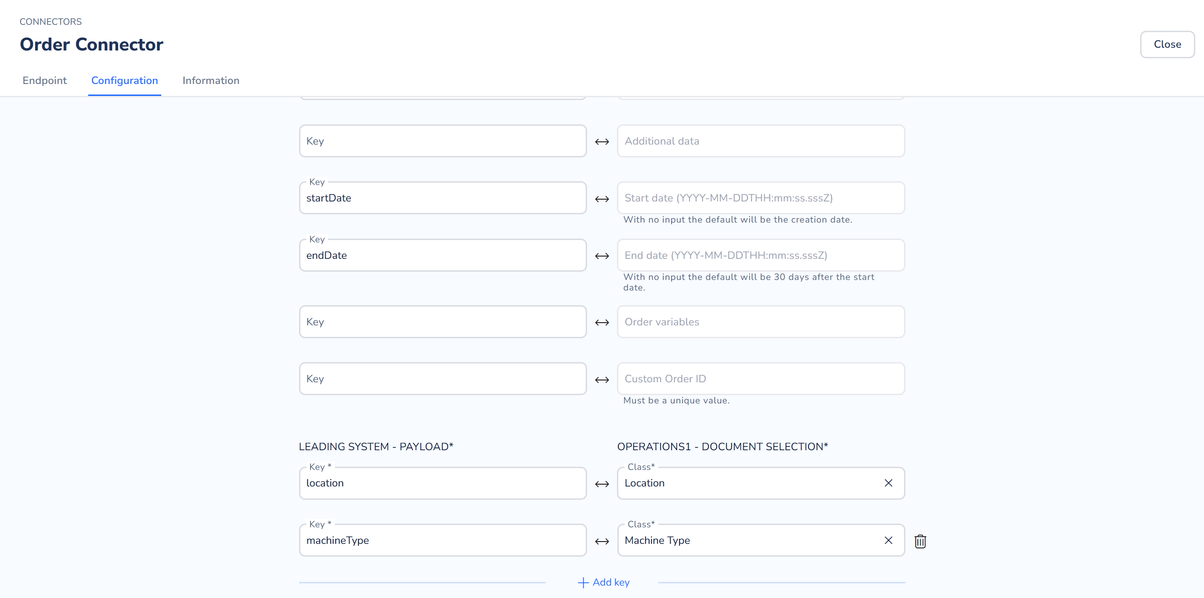Image resolution: width=1204 pixels, height=598 pixels.
Task: Click the plus icon beside Add key
Action: (583, 582)
